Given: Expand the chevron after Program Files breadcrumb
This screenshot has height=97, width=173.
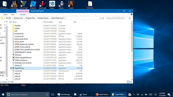Looking at the screenshot, I should point(36,18).
